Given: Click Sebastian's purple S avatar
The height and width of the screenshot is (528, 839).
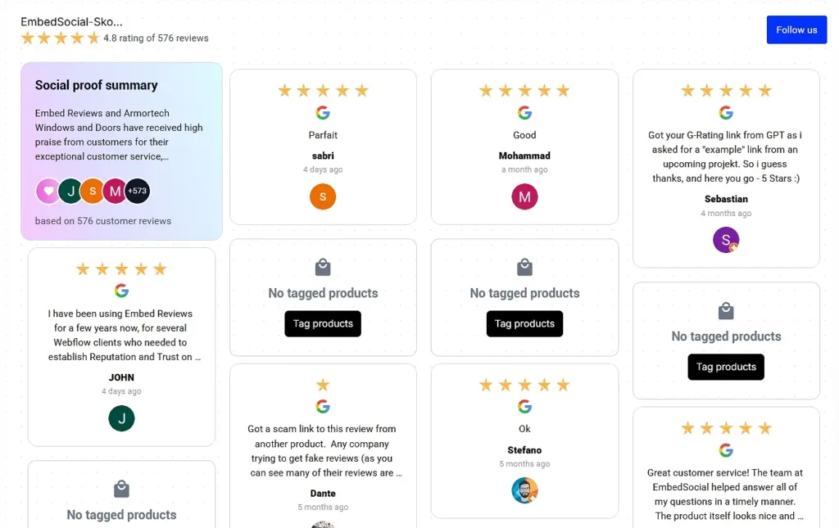Looking at the screenshot, I should pyautogui.click(x=726, y=239).
